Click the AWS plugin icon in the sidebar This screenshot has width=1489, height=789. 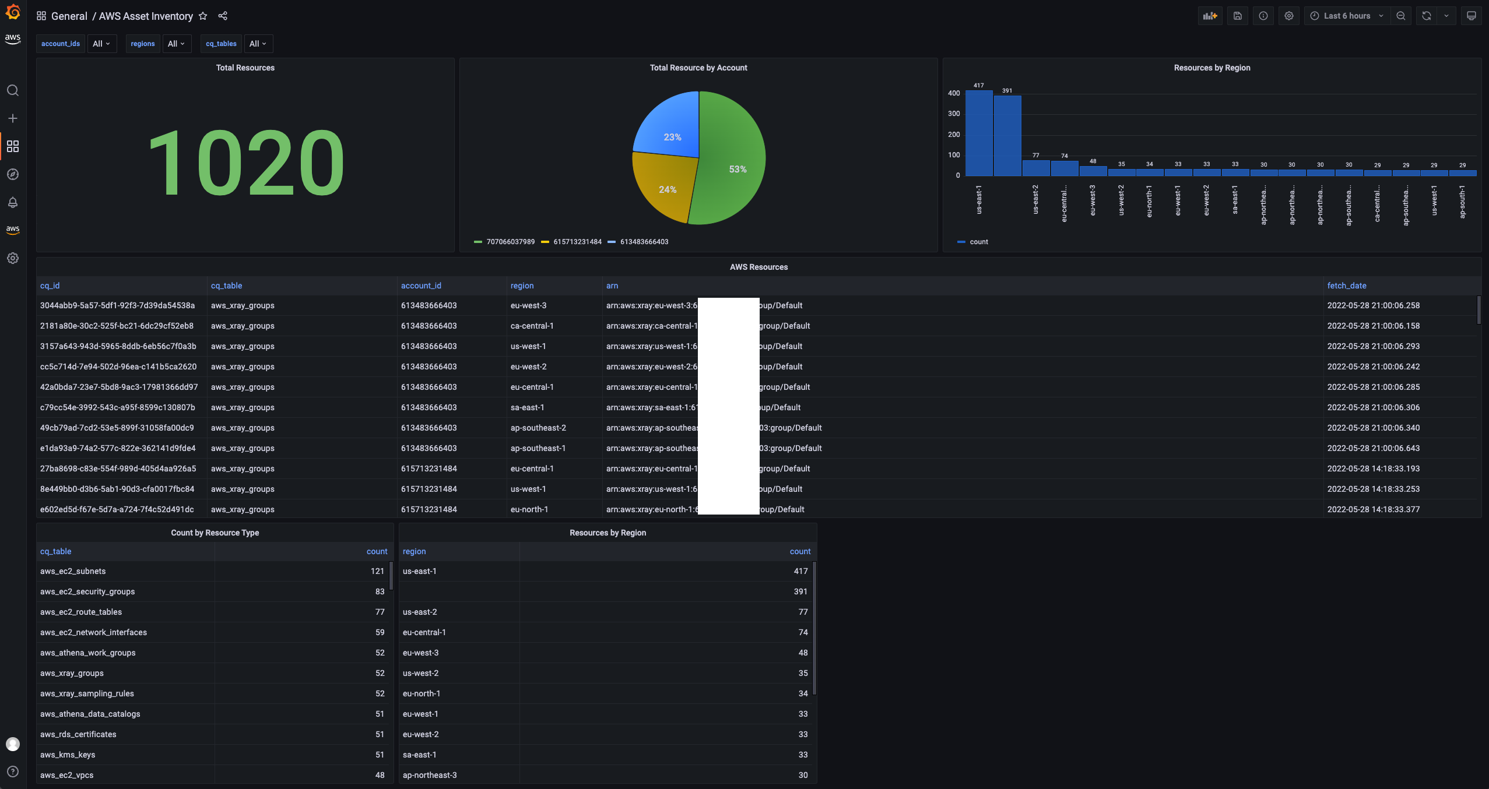[x=13, y=229]
